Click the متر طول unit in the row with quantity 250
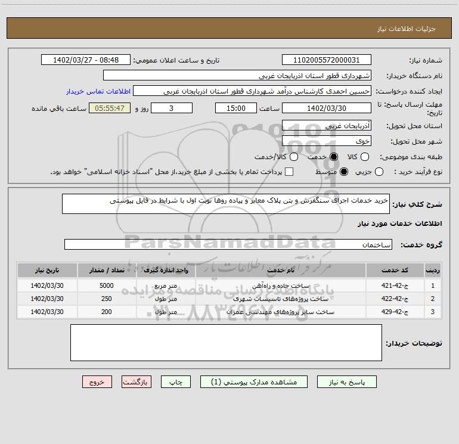 pos(166,299)
